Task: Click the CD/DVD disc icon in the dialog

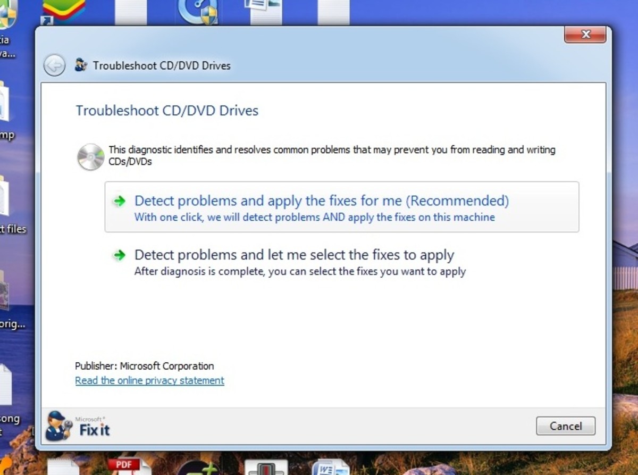Action: pos(89,157)
